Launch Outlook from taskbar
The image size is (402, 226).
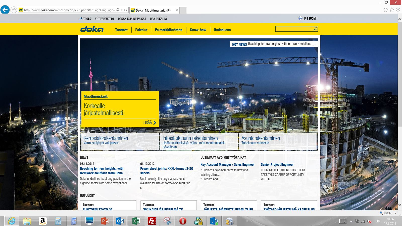point(120,221)
